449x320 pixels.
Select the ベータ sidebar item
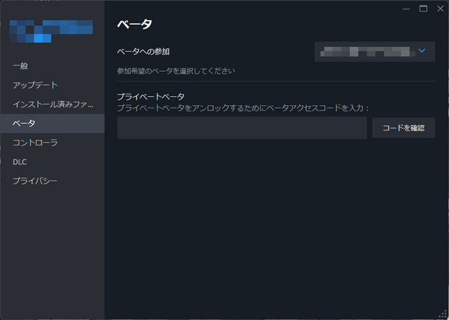click(24, 123)
